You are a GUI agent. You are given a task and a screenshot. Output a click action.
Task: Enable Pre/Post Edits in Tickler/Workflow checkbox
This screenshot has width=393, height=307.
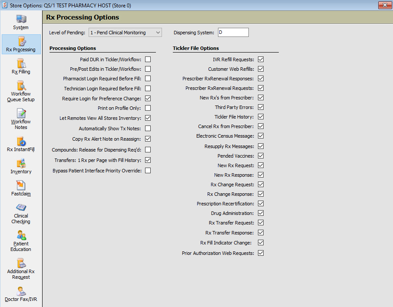click(148, 69)
